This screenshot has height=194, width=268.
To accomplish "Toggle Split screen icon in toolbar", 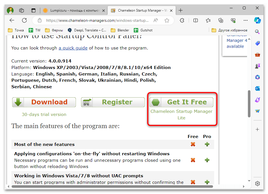I will point(195,20).
